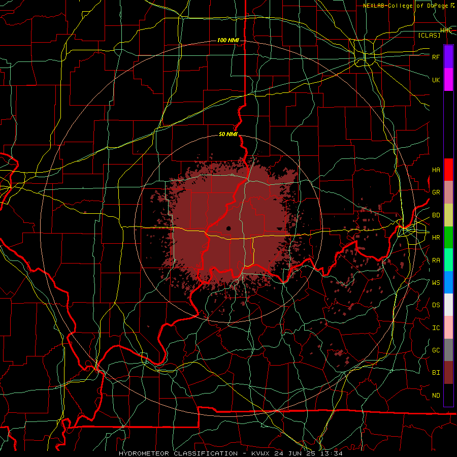Click the KVWX station identifier
Screen dimensions: 457x457
(x=261, y=453)
